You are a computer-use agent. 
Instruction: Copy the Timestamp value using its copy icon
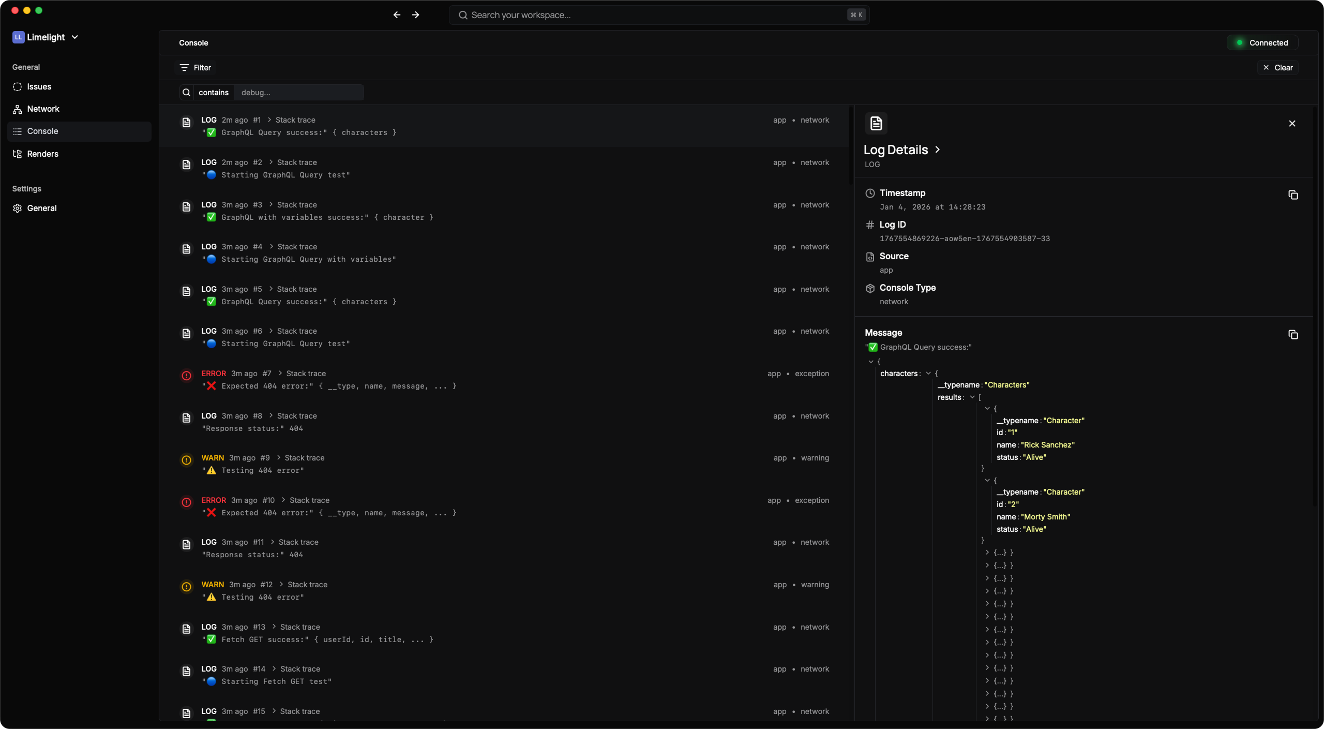(x=1292, y=195)
